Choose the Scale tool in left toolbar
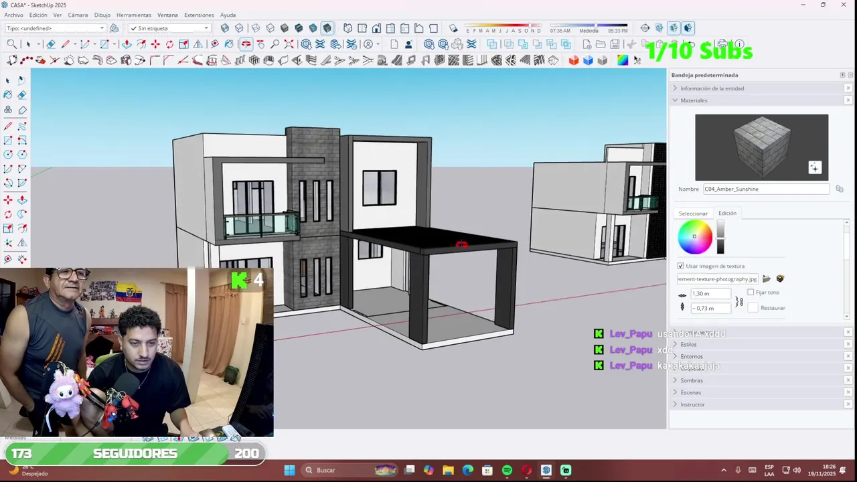This screenshot has height=482, width=857. [8, 228]
